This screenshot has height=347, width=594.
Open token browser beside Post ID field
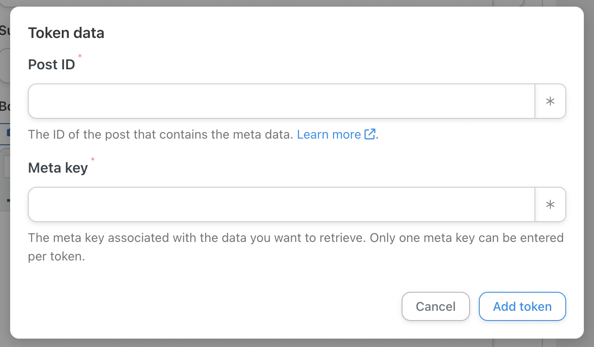pos(550,101)
